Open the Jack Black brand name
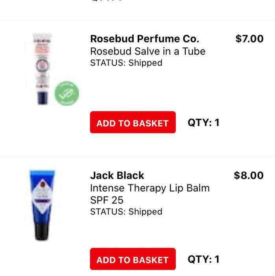The height and width of the screenshot is (276, 275). coord(117,175)
